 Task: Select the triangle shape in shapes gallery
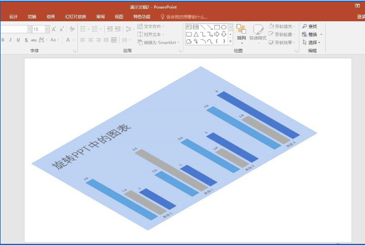click(196, 34)
